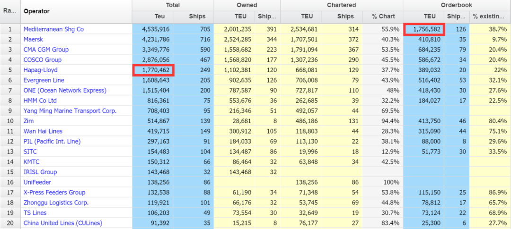Click the Rank column header
511x229 pixels.
10,11
